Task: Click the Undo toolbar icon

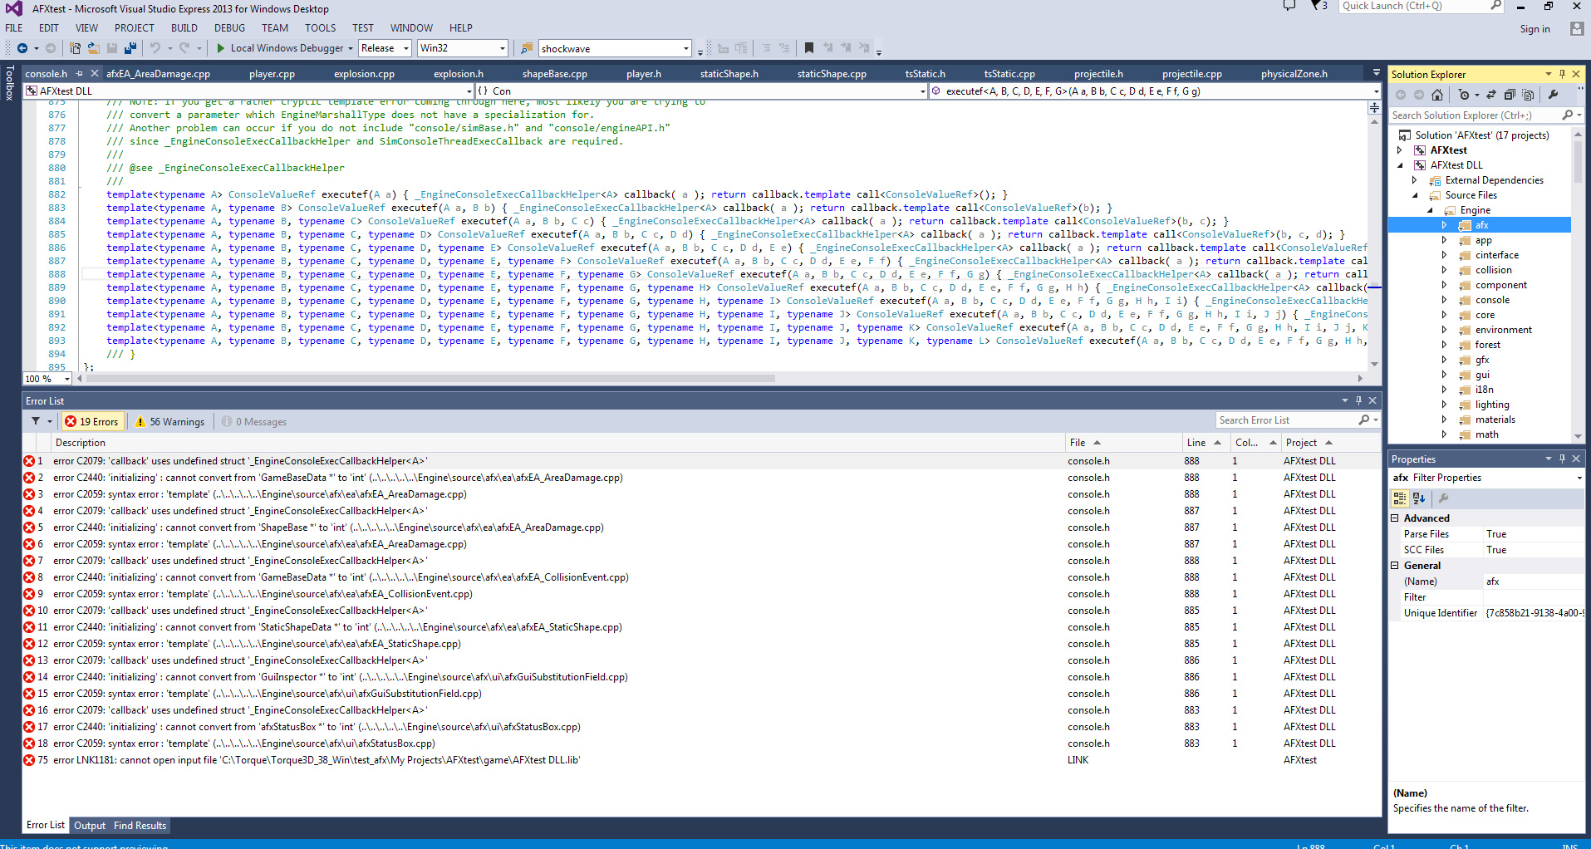Action: [155, 48]
